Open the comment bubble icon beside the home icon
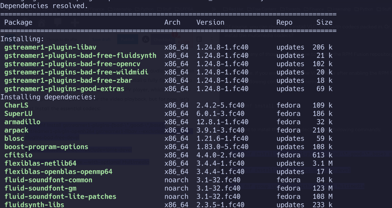 coord(58,22)
